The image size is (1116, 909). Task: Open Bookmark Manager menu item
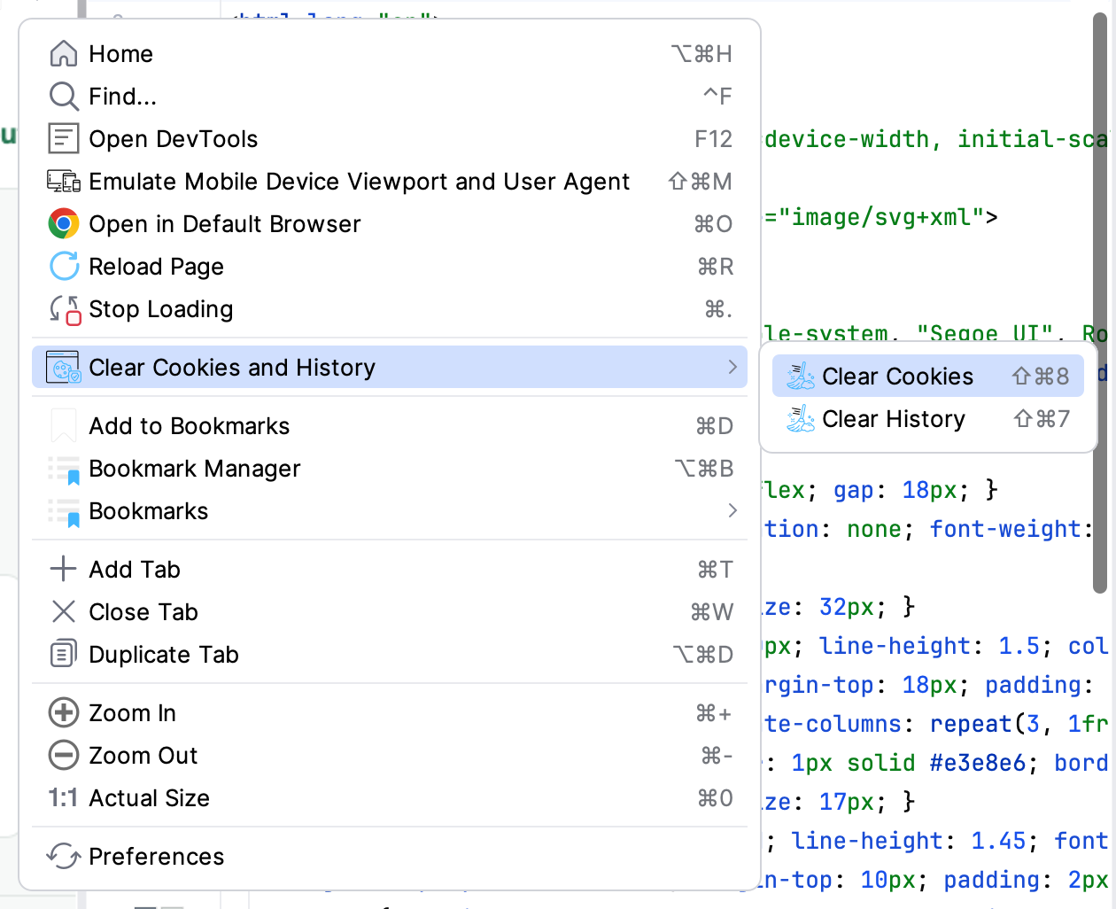click(390, 469)
